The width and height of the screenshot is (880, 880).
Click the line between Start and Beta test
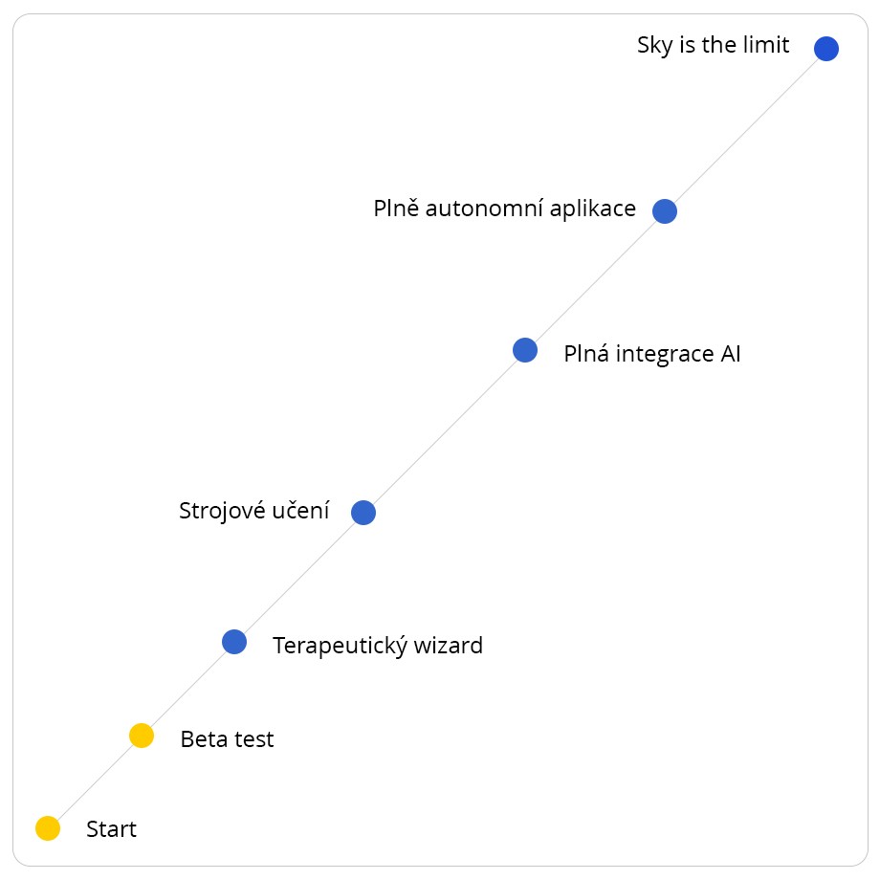click(x=95, y=782)
